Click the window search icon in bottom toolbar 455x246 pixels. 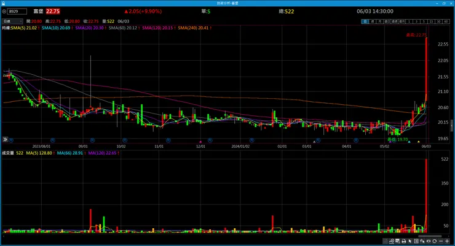coord(398,241)
